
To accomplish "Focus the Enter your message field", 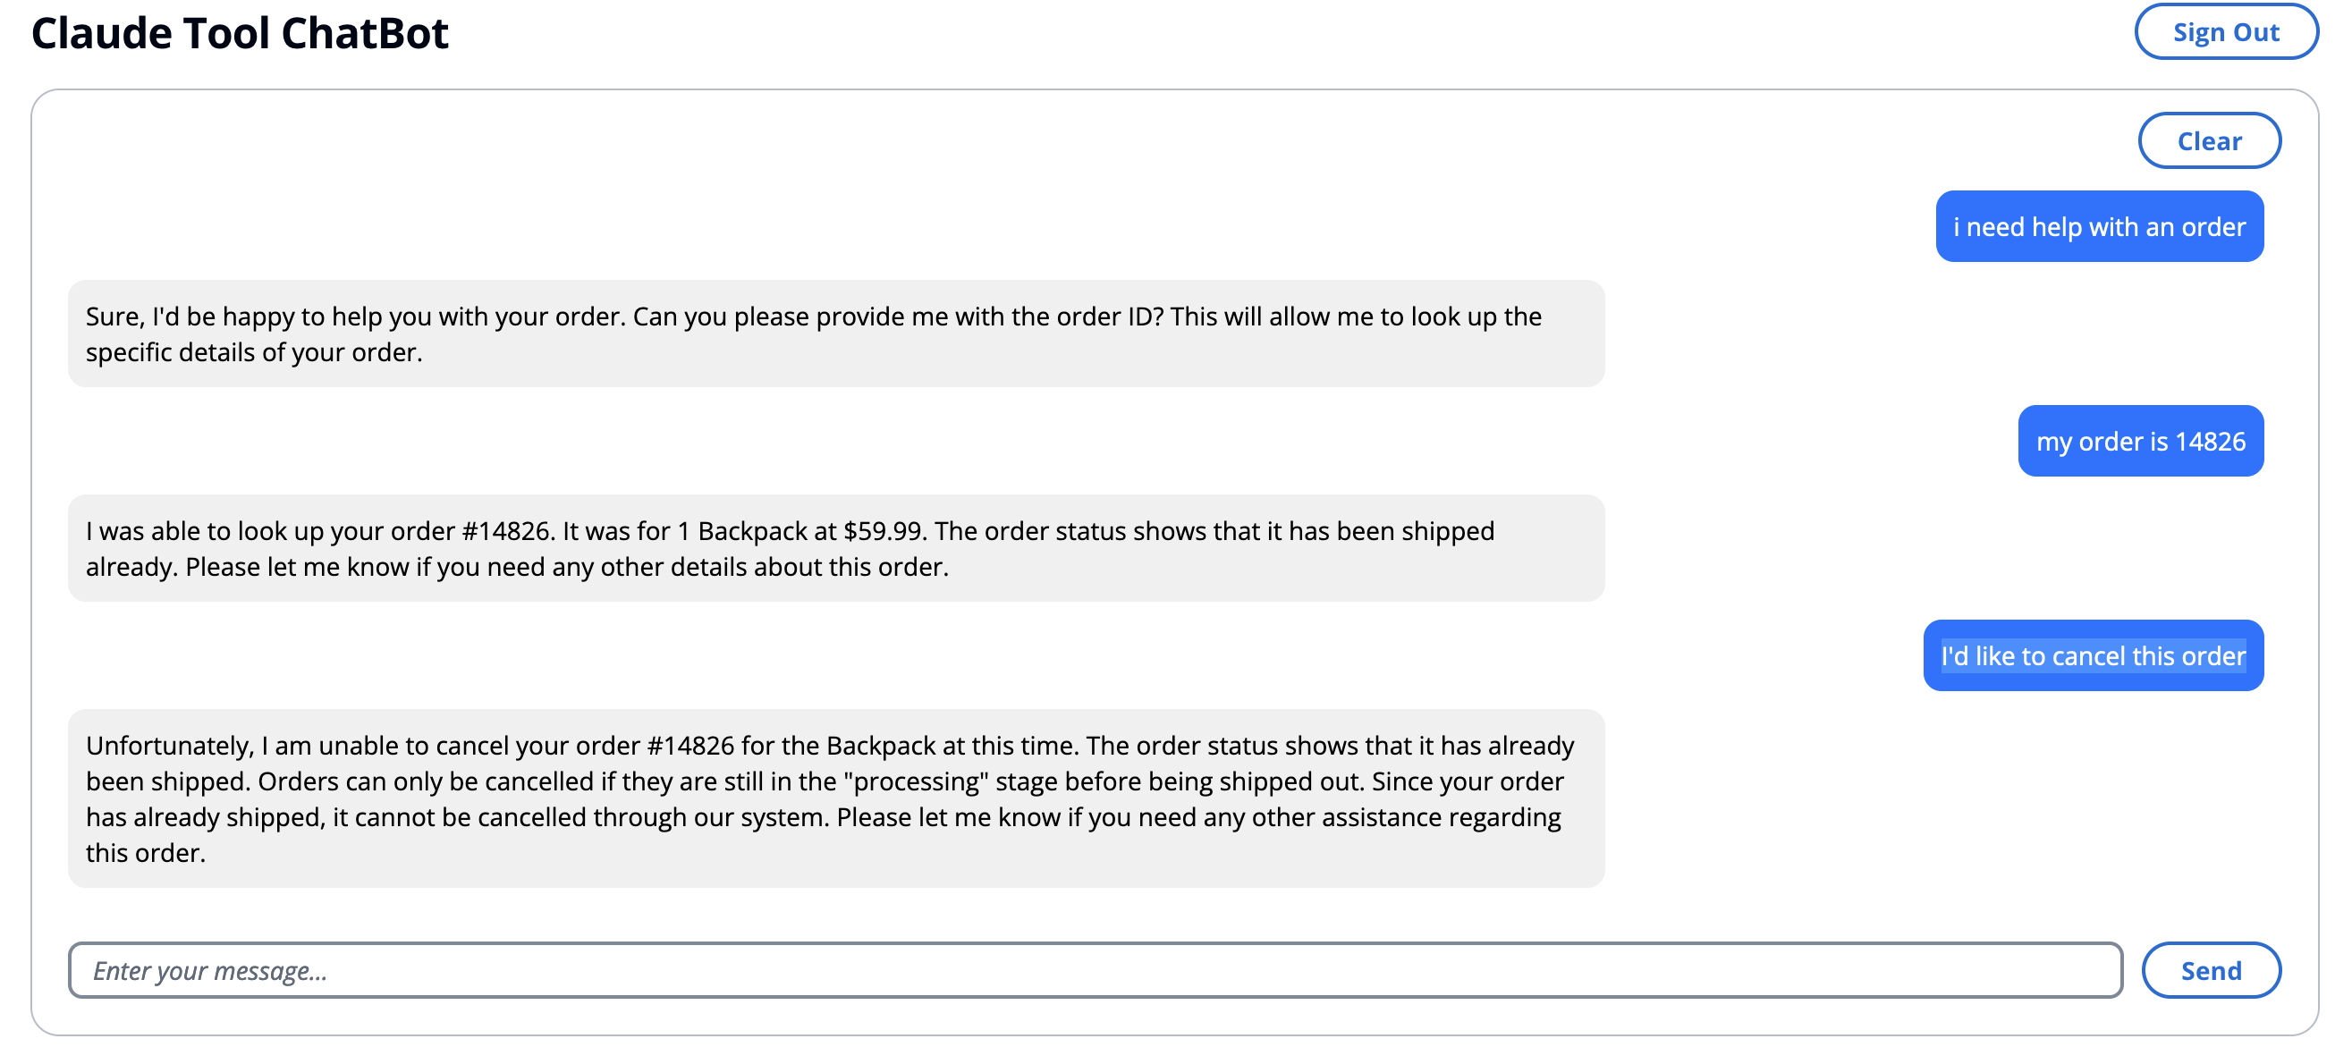I will coord(1095,970).
